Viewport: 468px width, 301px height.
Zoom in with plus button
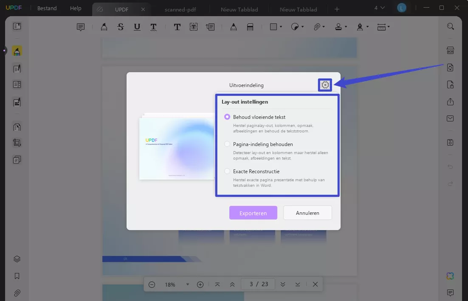pyautogui.click(x=200, y=284)
